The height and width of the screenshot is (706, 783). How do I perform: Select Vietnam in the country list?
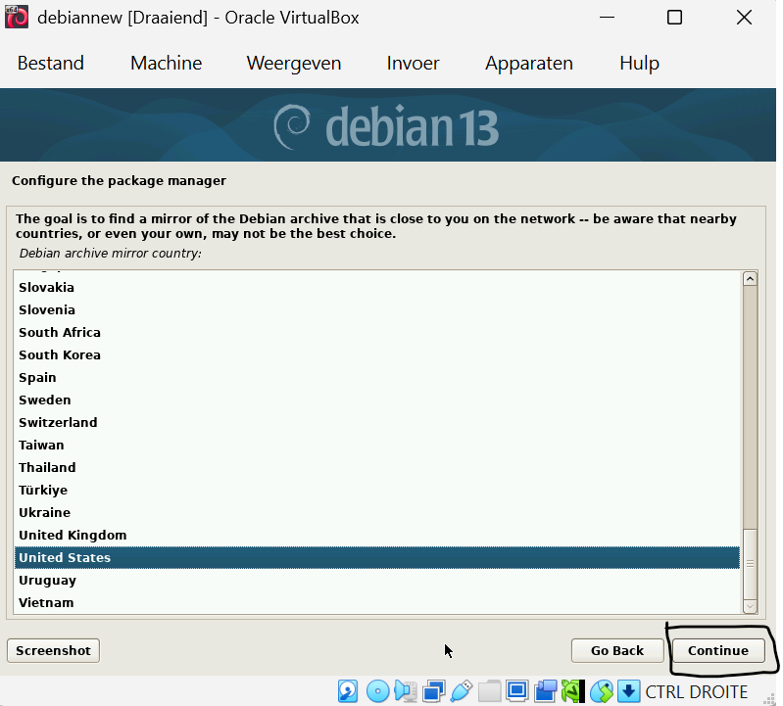coord(377,603)
